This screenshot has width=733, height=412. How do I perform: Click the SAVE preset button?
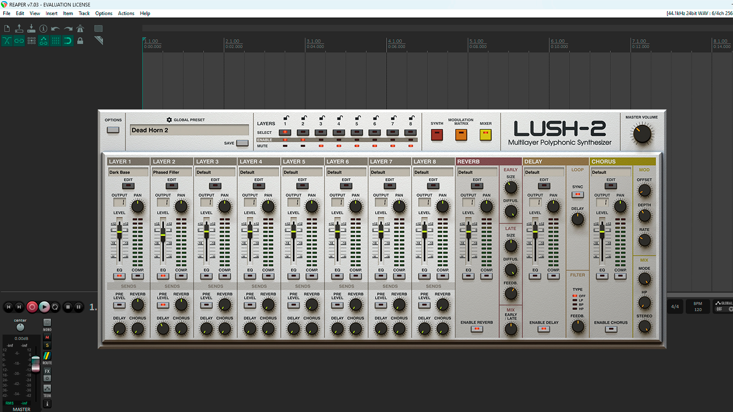point(243,143)
